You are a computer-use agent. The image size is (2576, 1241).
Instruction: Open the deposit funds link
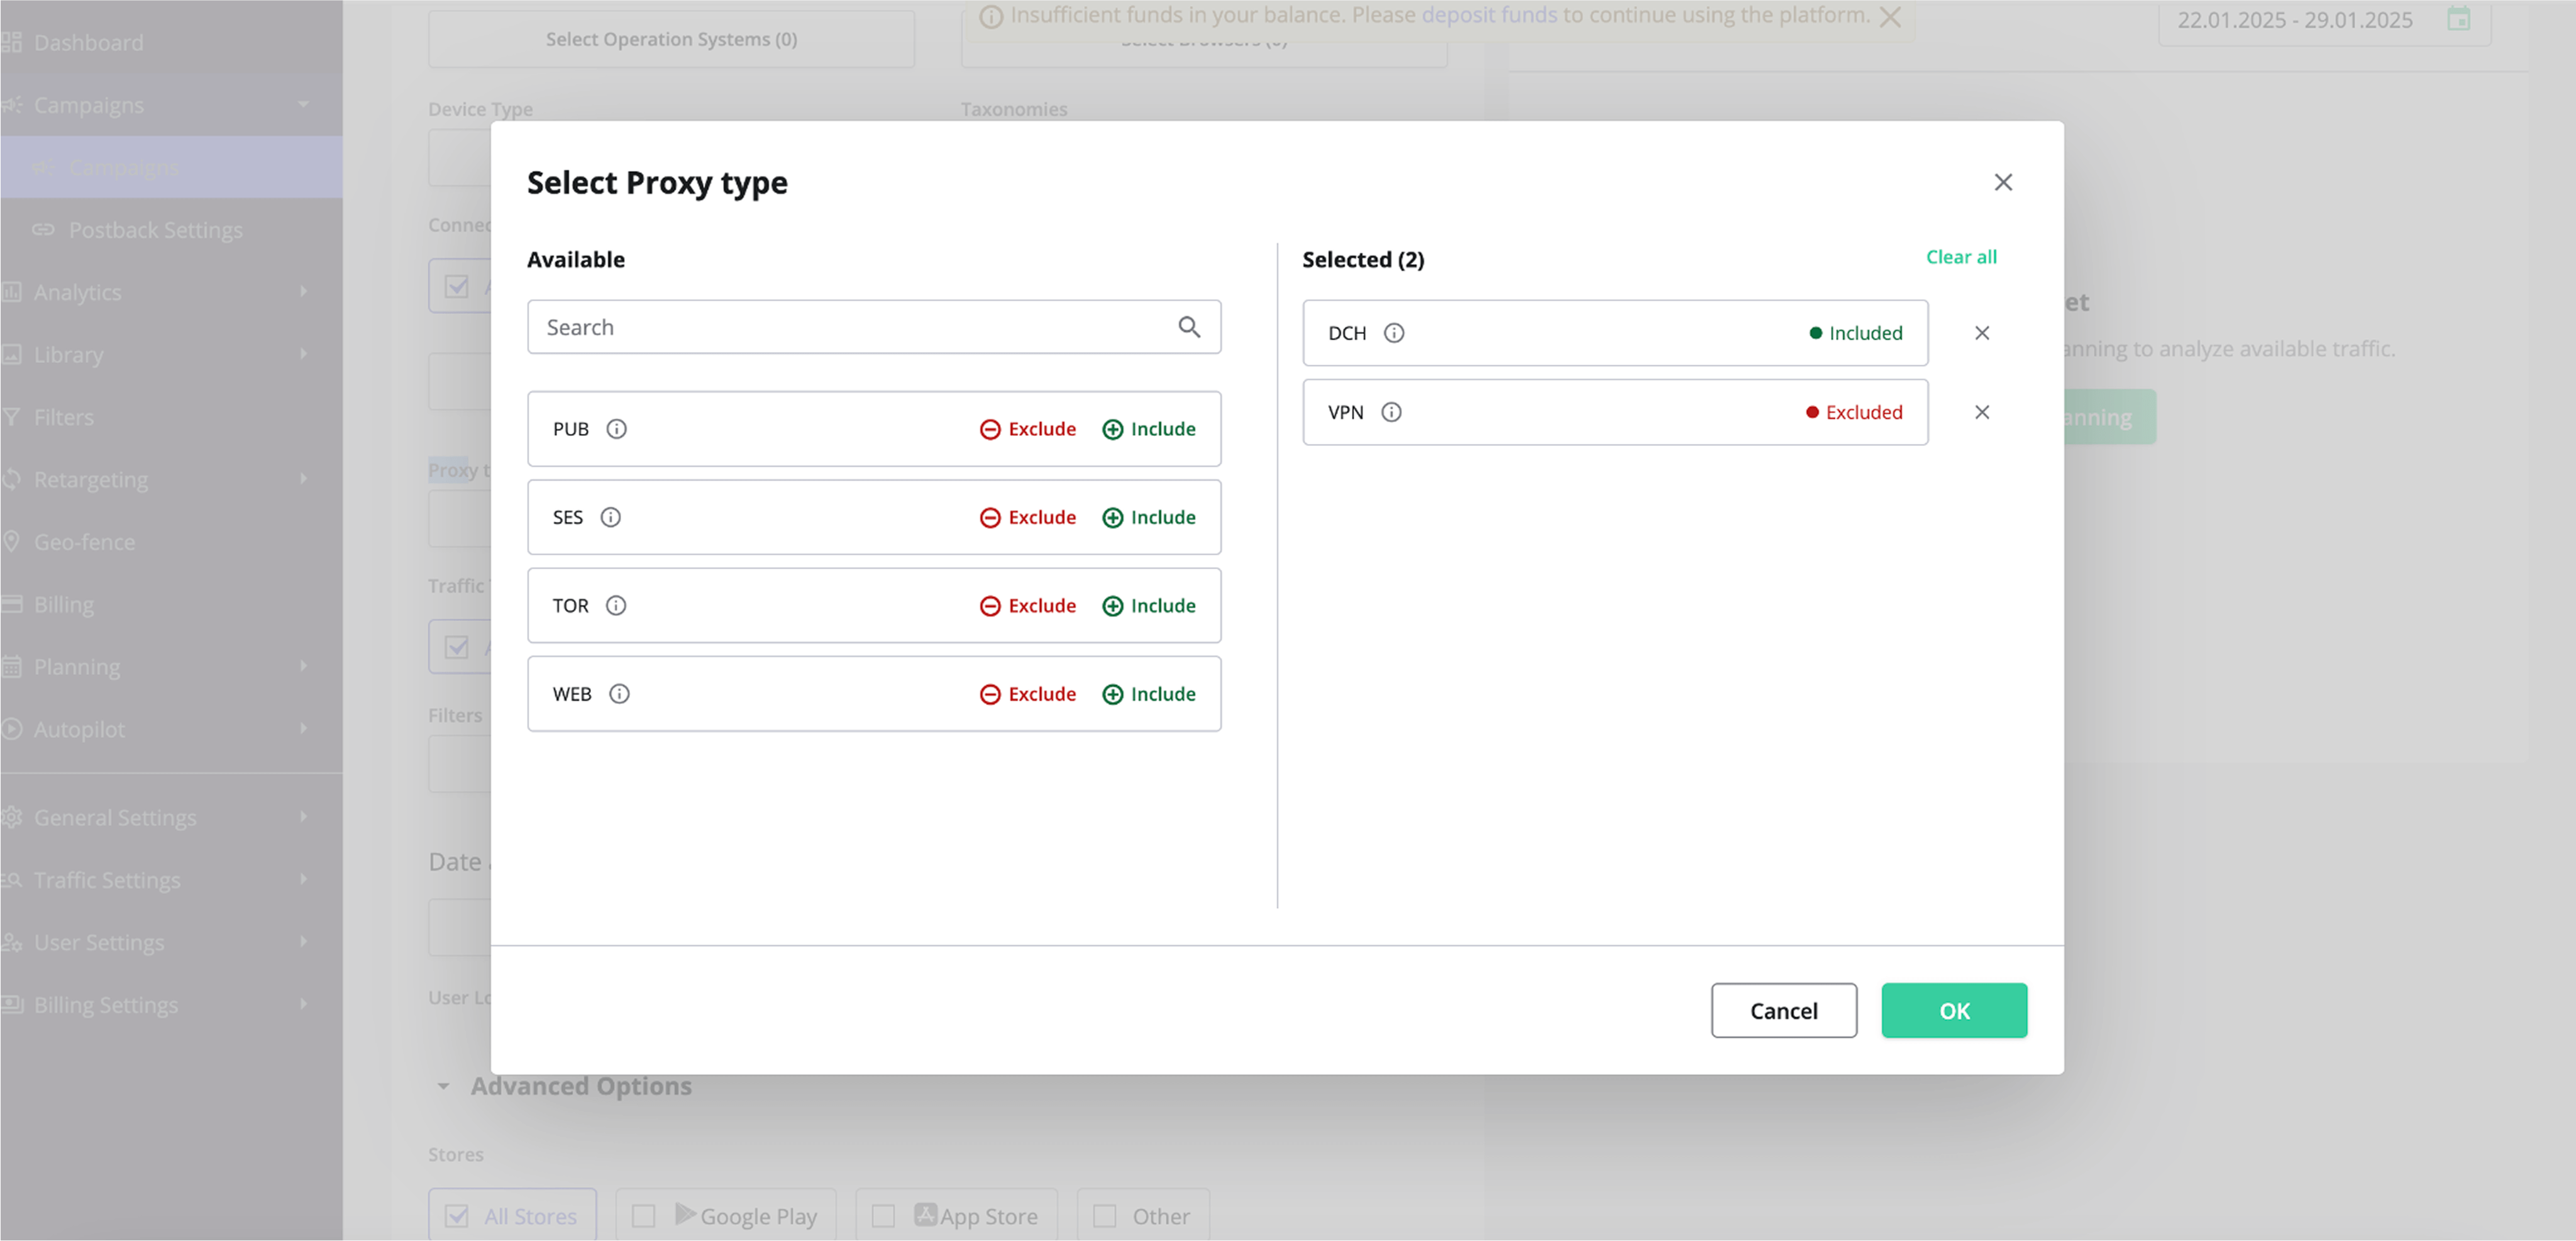[x=1489, y=15]
